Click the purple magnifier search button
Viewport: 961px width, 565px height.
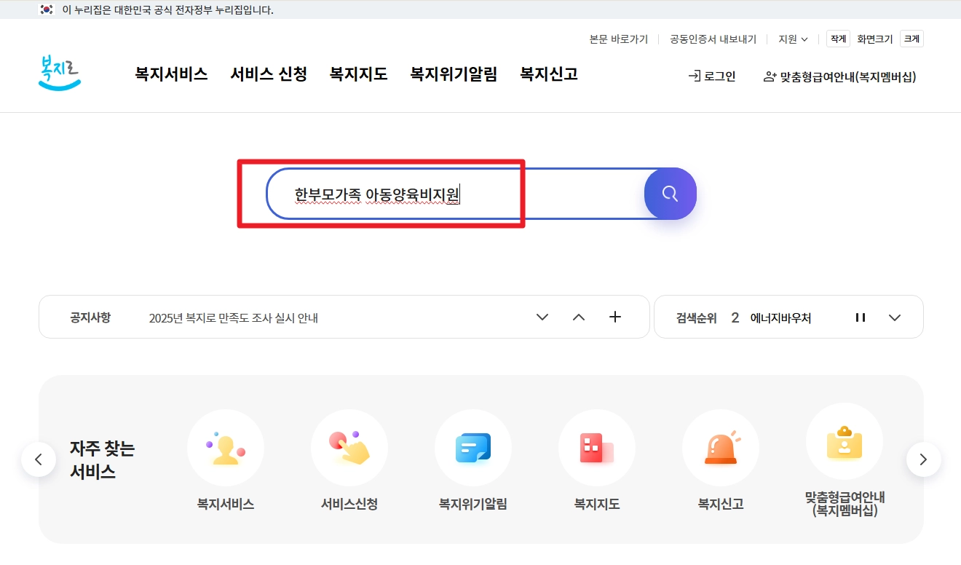coord(669,194)
